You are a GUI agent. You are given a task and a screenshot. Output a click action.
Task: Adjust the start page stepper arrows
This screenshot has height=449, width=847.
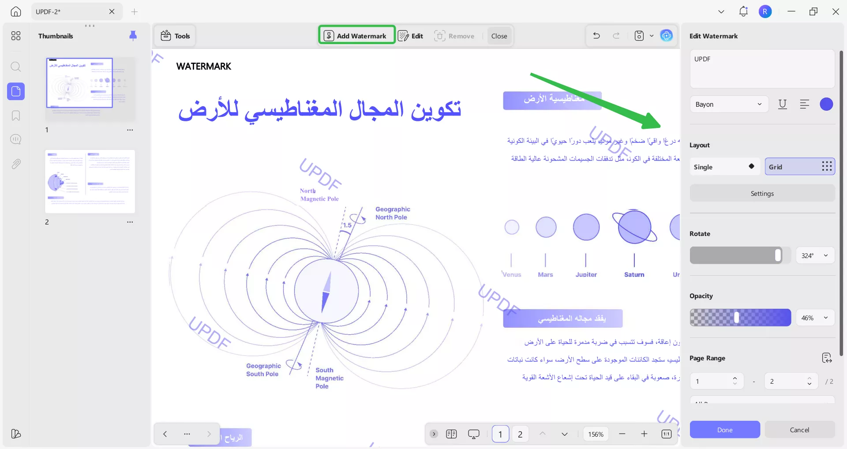tap(735, 381)
